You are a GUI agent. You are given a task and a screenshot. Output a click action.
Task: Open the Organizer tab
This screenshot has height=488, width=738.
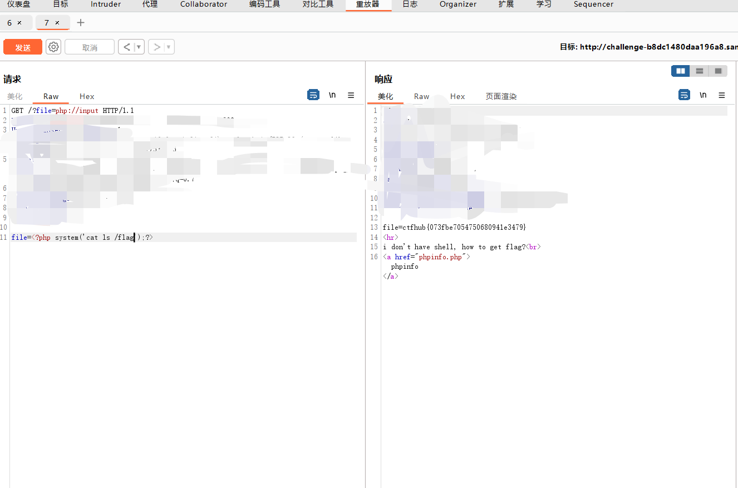(x=458, y=4)
